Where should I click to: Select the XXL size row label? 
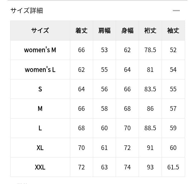(x=40, y=167)
